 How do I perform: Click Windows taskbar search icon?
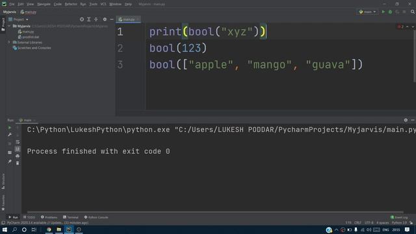(x=14, y=229)
